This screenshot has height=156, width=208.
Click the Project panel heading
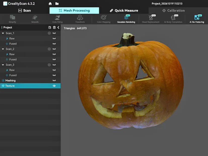coord(8,27)
